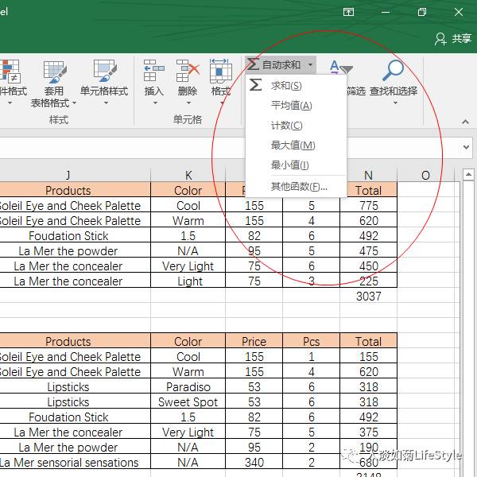Select first table's Total header cell
Image resolution: width=477 pixels, height=477 pixels.
click(x=368, y=191)
